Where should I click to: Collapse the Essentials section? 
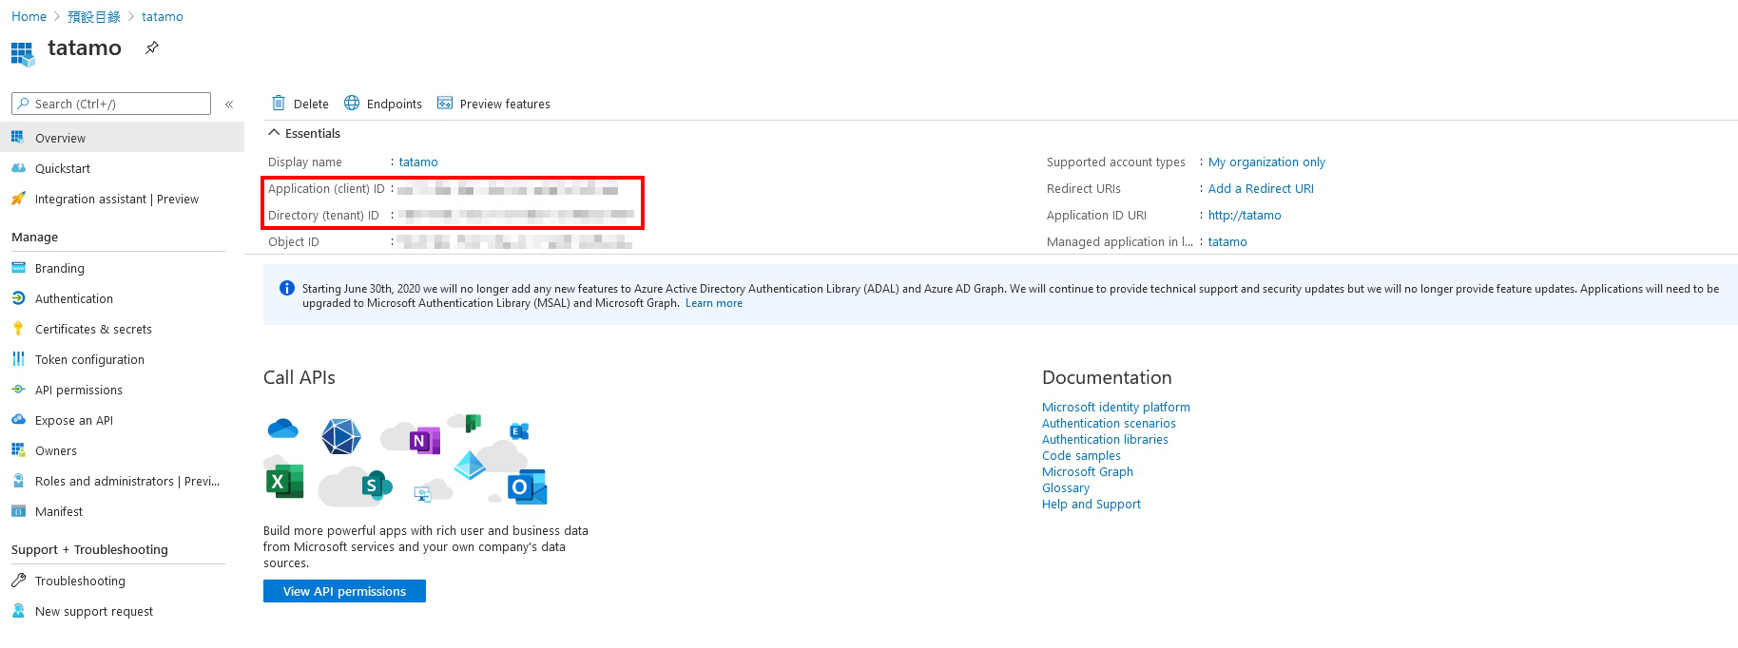304,133
